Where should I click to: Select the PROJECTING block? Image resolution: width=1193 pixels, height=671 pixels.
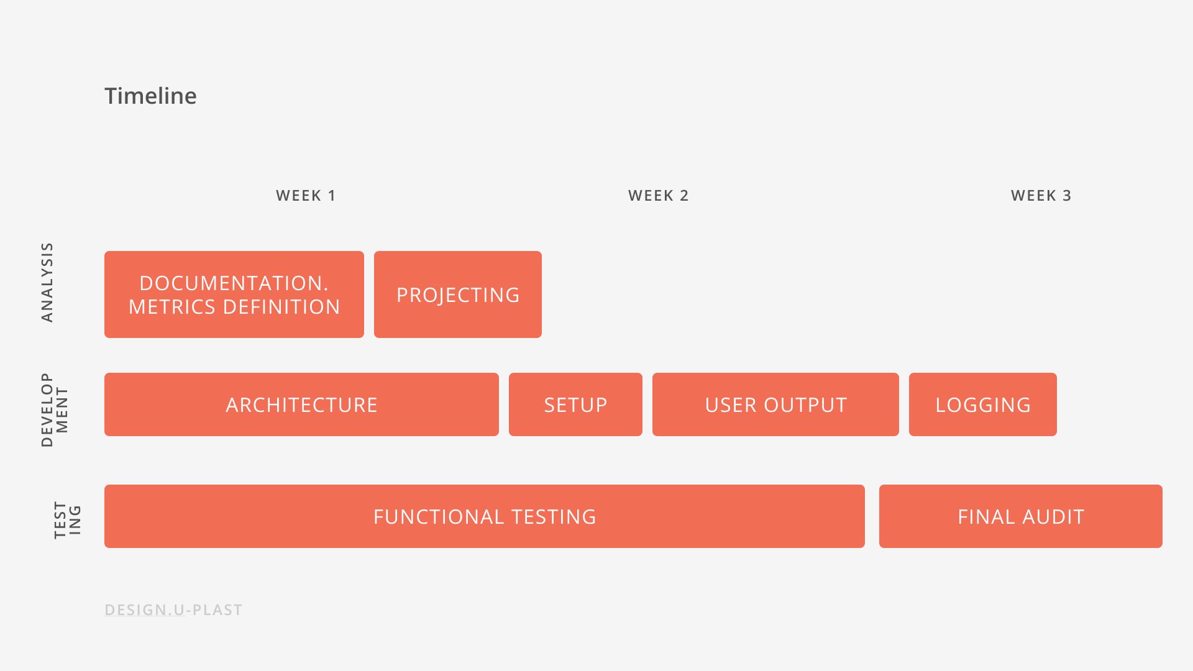point(458,294)
